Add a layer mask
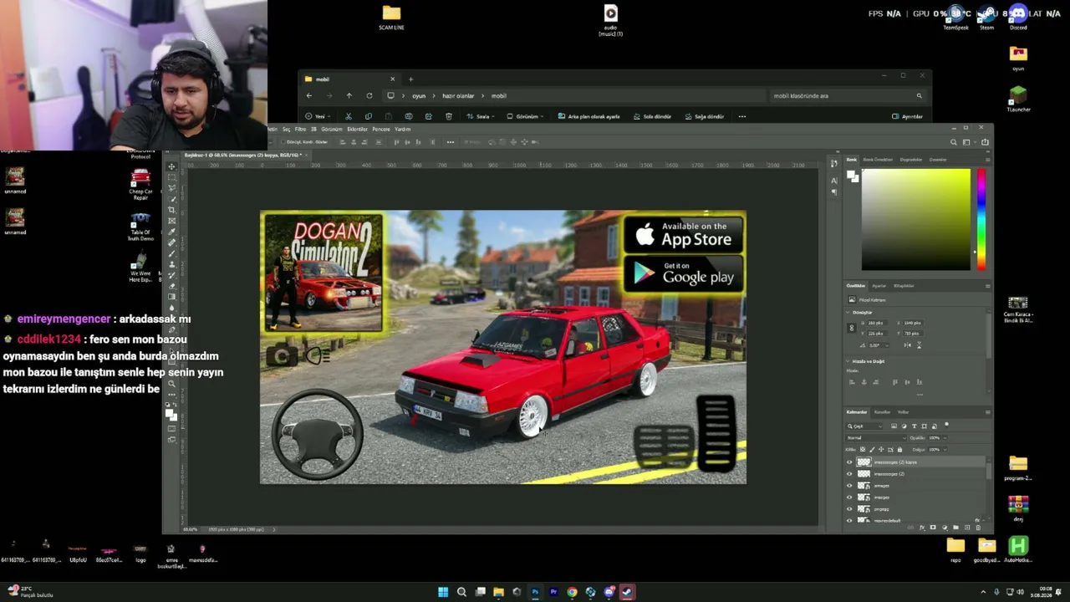Image resolution: width=1070 pixels, height=602 pixels. tap(933, 528)
